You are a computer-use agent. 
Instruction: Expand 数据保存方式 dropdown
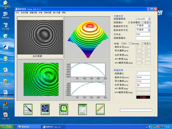click(x=149, y=26)
